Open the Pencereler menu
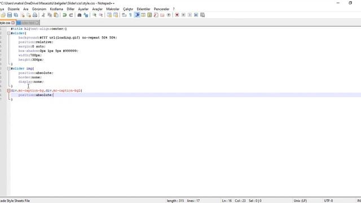 (x=162, y=9)
